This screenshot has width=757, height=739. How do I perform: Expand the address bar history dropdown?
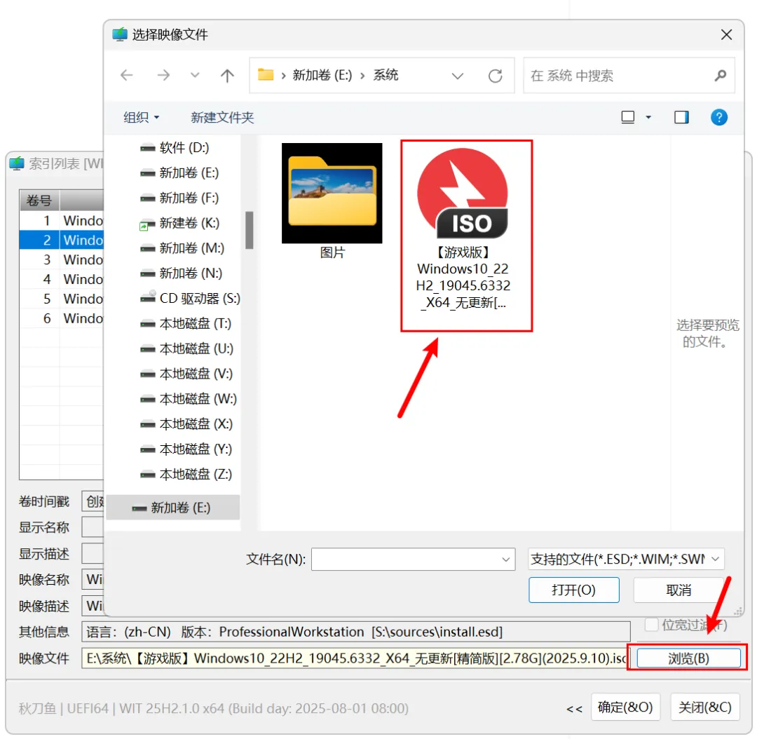(x=457, y=76)
